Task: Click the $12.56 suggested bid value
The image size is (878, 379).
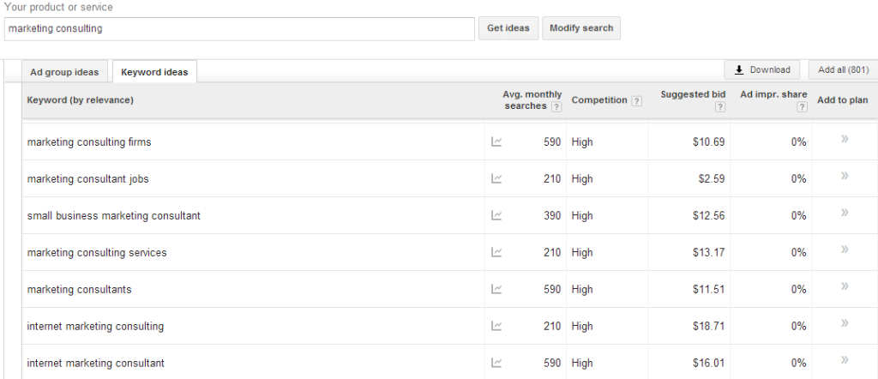Action: 708,216
